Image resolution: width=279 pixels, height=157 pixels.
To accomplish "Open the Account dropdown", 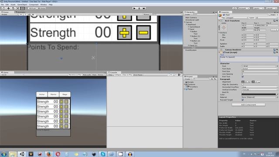I will coord(244,8).
